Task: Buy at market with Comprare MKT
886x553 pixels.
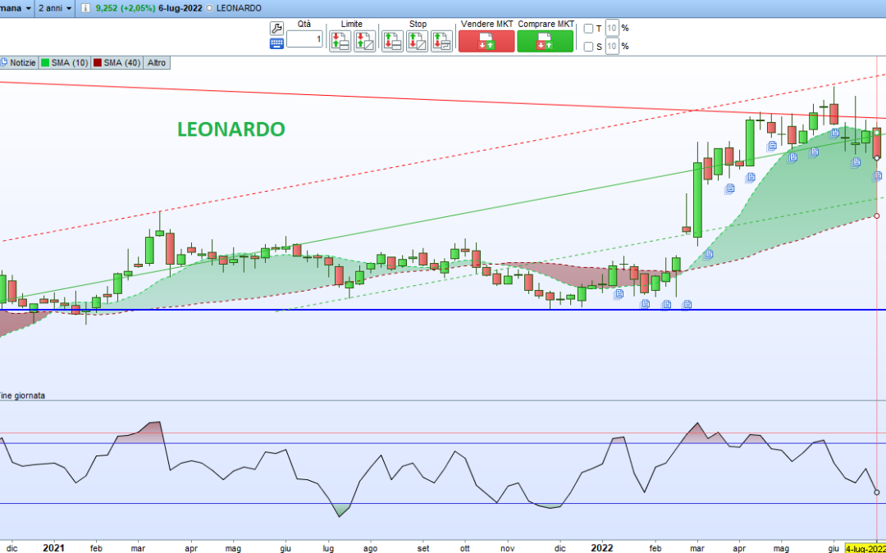Action: (546, 41)
